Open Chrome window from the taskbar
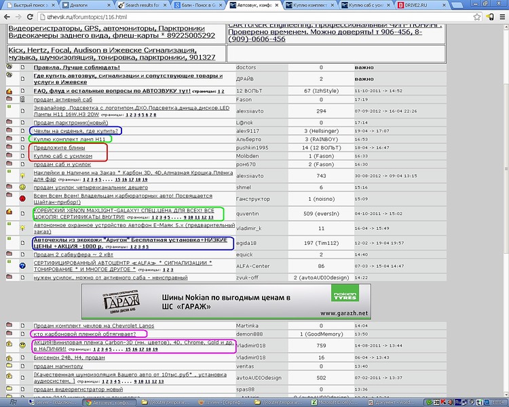The width and height of the screenshot is (509, 407). (x=111, y=403)
